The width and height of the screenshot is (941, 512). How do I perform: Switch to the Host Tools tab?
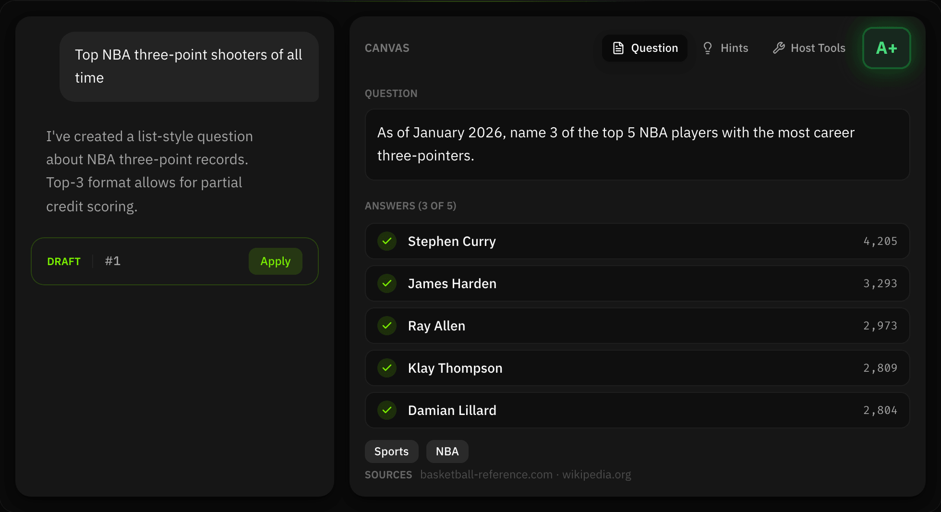(808, 48)
